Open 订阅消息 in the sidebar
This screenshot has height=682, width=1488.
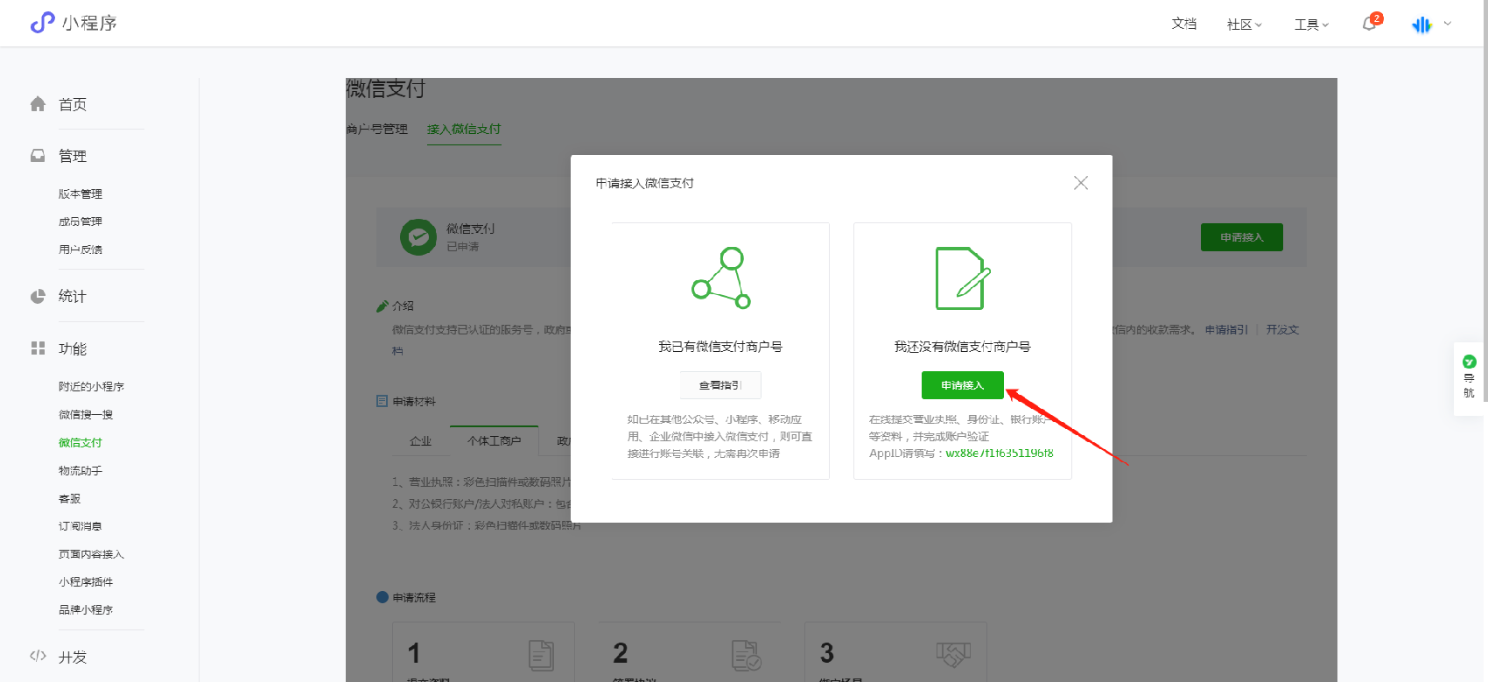pyautogui.click(x=81, y=527)
